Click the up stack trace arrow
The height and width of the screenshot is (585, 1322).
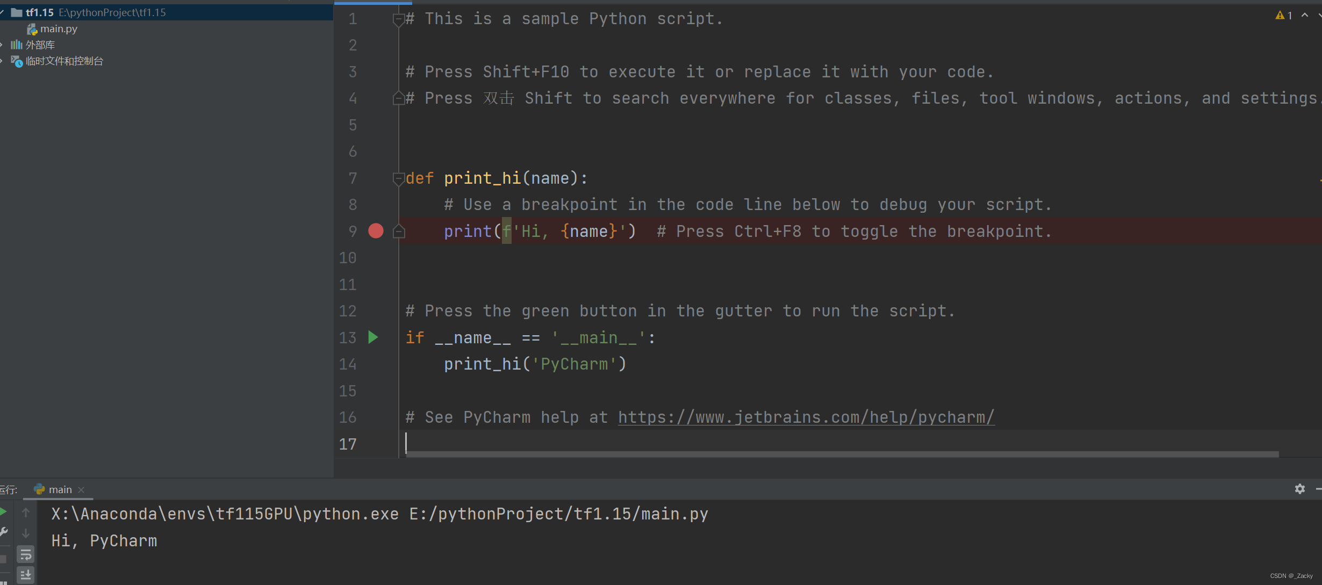click(x=25, y=513)
